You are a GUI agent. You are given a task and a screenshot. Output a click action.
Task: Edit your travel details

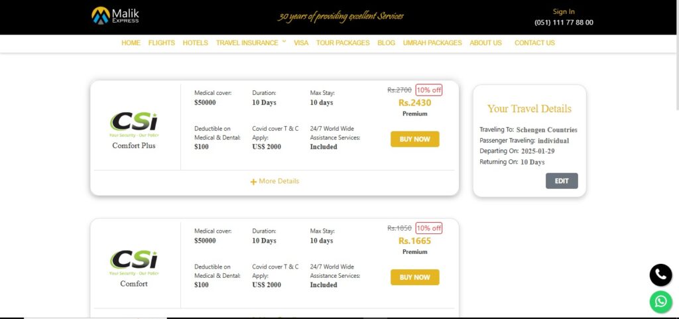point(562,181)
